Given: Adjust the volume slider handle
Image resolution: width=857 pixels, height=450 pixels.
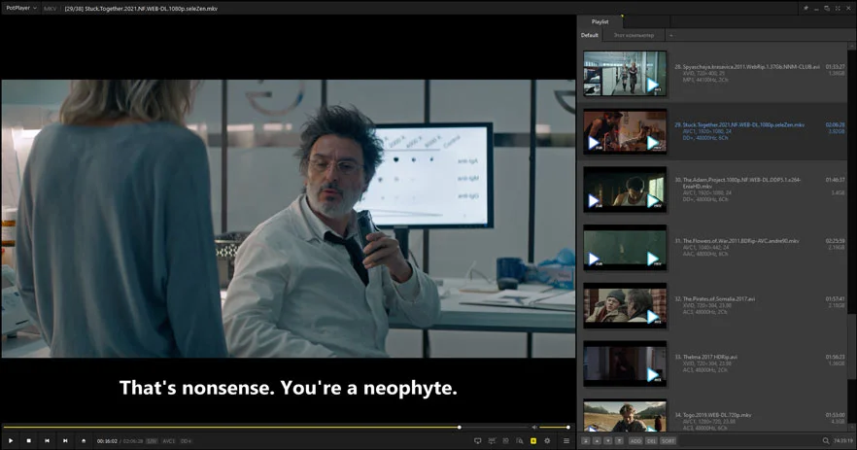Looking at the screenshot, I should (x=567, y=427).
